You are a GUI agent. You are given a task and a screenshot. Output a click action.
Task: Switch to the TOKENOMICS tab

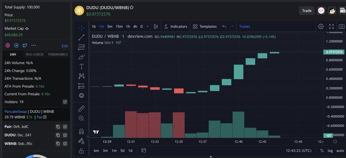[58, 54]
